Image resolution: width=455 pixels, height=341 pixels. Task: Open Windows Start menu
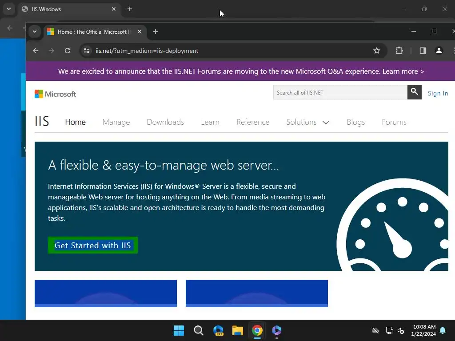tap(179, 330)
